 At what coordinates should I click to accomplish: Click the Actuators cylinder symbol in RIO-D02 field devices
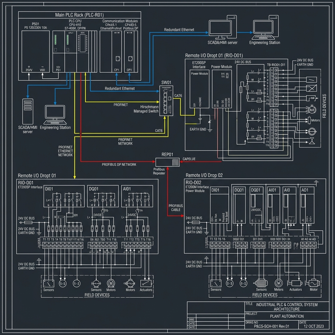click(295, 283)
